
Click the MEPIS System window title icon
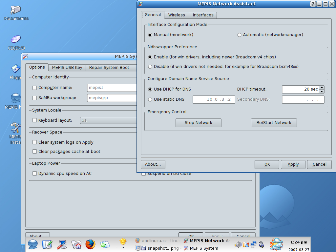[25, 56]
